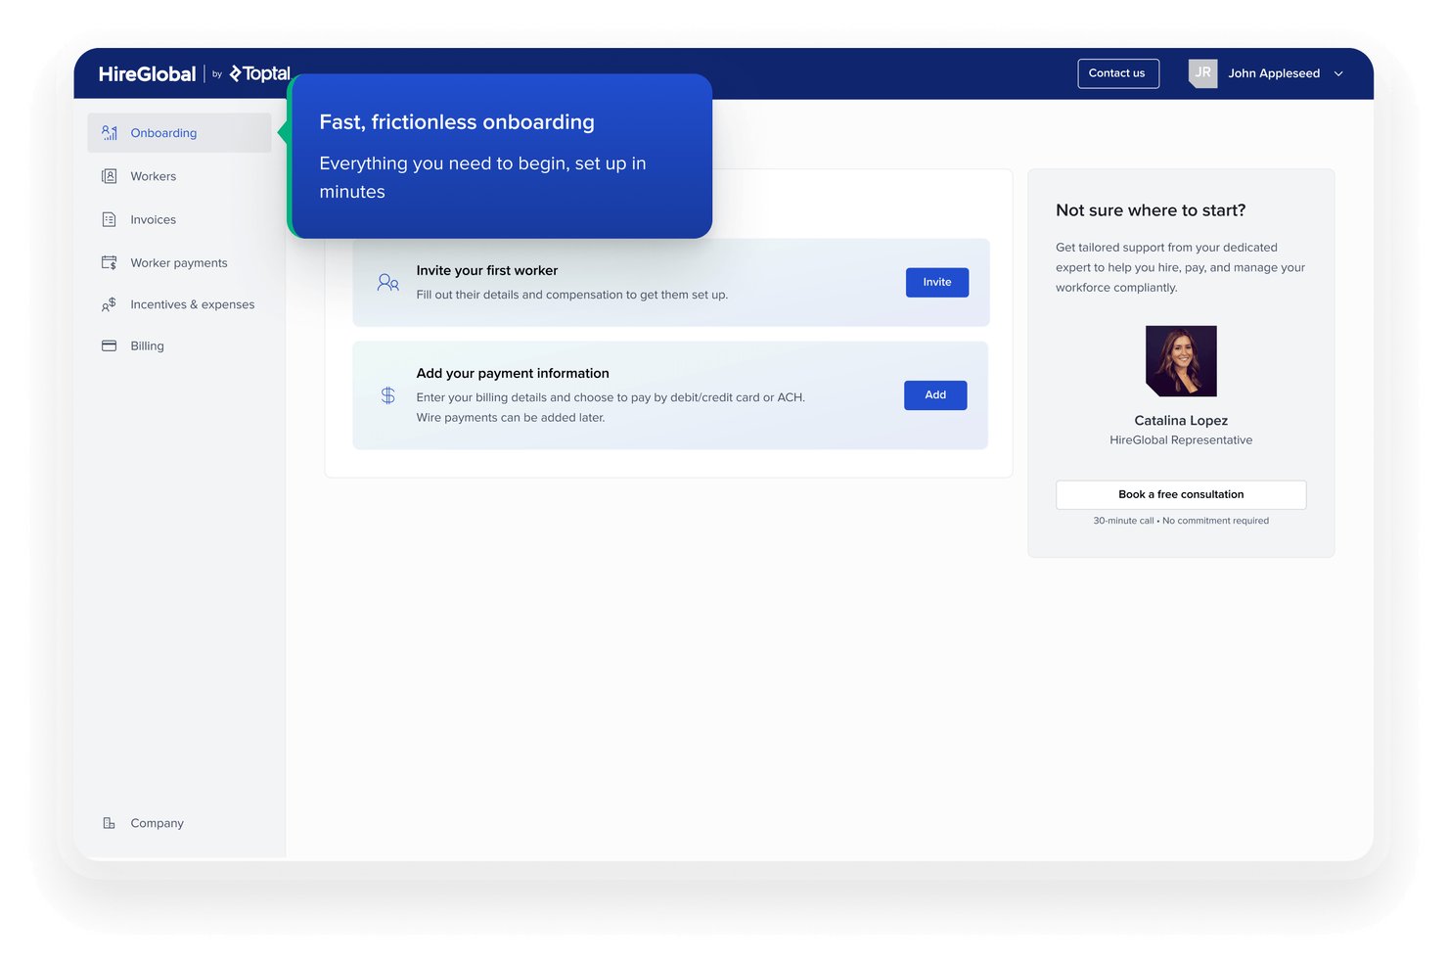This screenshot has width=1448, height=966.
Task: Click 'Fast, frictionless onboarding' tooltip title
Action: [x=457, y=122]
